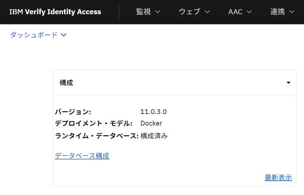
Task: Expand the ダッシュボード dropdown chevron
Action: point(64,35)
